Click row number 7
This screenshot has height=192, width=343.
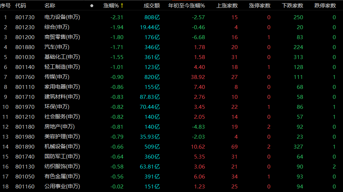tap(5, 77)
